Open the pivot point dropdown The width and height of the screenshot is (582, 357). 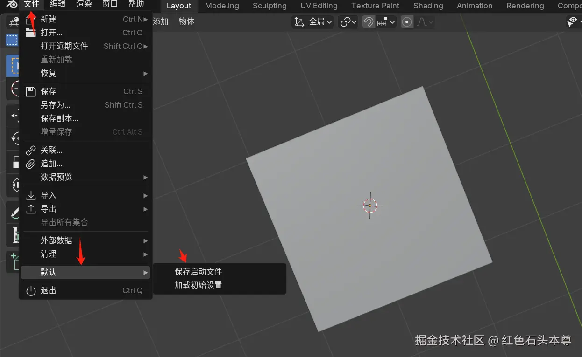(x=348, y=21)
